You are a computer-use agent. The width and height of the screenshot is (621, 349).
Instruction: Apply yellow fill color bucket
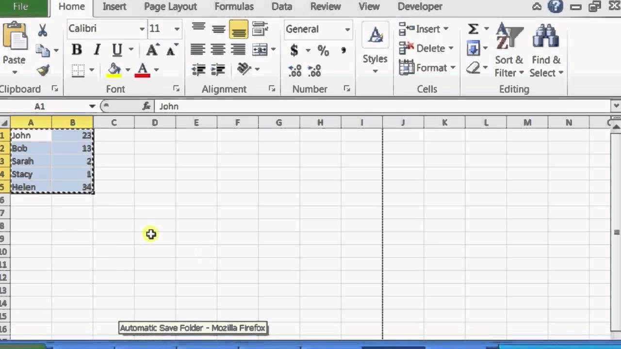[x=114, y=70]
